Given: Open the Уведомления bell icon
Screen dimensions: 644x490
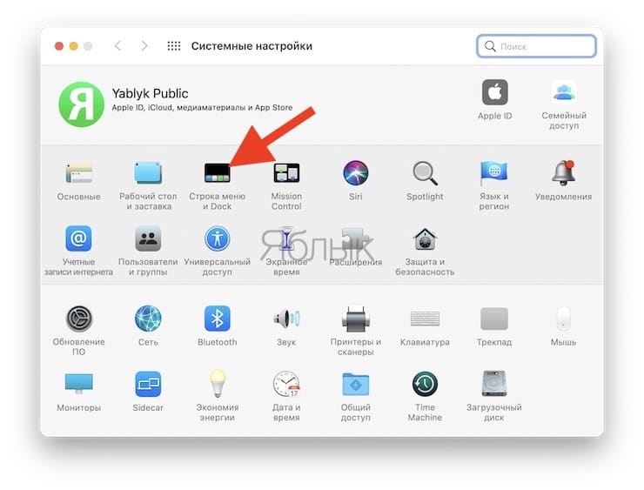Looking at the screenshot, I should click(564, 173).
